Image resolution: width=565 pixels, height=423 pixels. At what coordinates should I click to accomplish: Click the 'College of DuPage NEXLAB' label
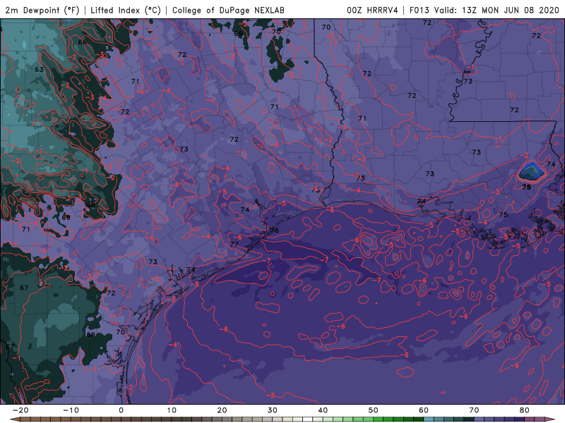point(228,10)
